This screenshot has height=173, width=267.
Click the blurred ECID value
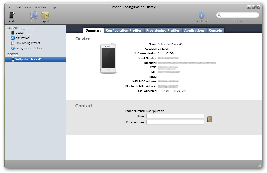click(x=168, y=68)
